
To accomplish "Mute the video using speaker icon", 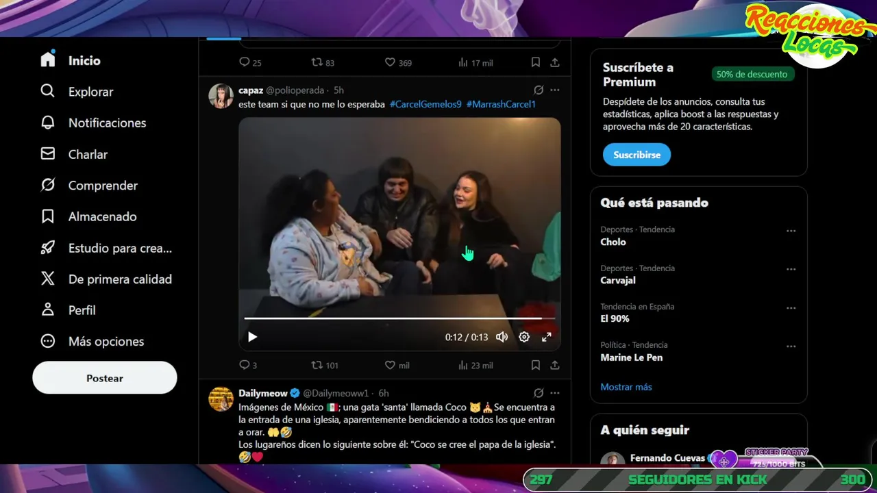I will pyautogui.click(x=502, y=337).
